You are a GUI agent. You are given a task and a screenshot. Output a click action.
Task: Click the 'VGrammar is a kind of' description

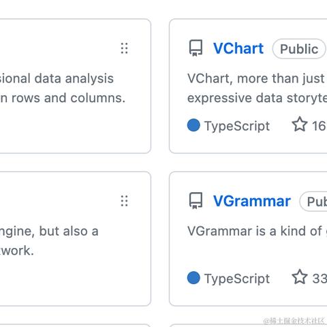(255, 231)
